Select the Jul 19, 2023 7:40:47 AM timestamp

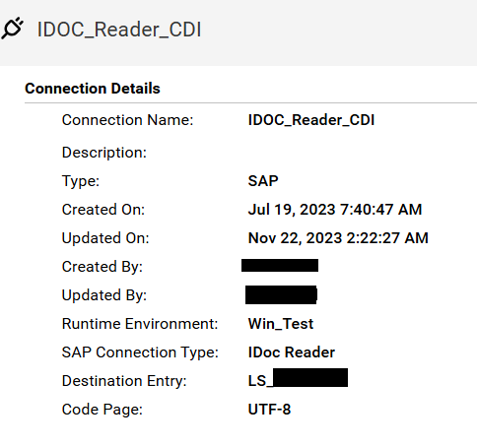335,210
